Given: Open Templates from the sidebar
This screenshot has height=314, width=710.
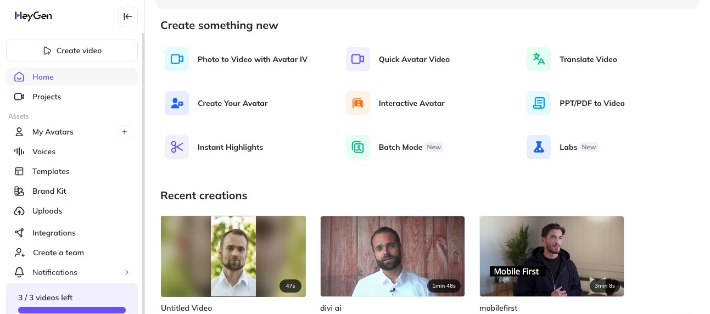Looking at the screenshot, I should click(51, 171).
